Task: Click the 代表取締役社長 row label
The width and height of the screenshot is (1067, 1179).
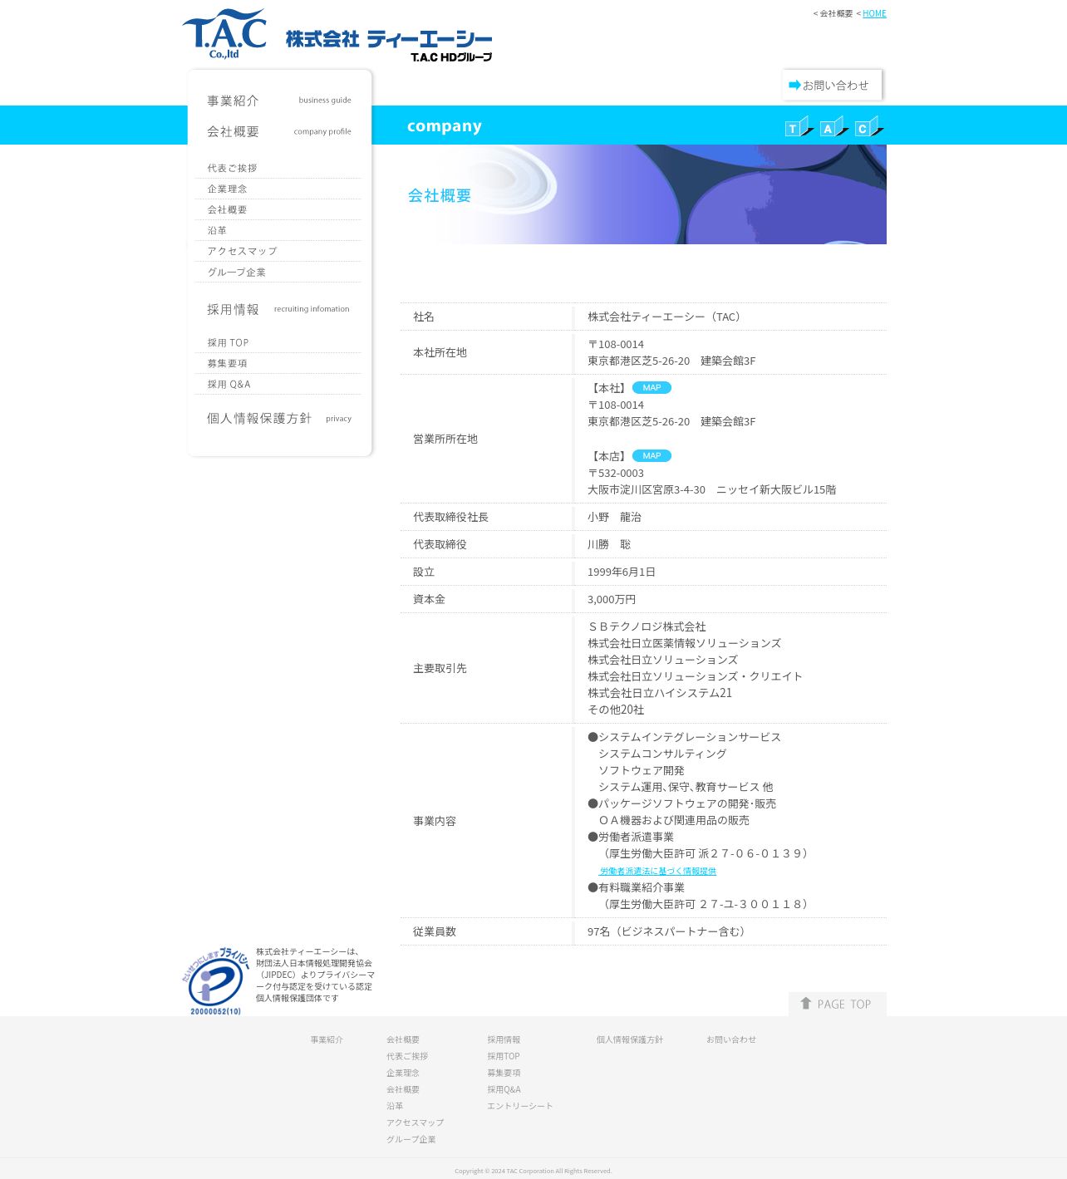Action: [450, 517]
